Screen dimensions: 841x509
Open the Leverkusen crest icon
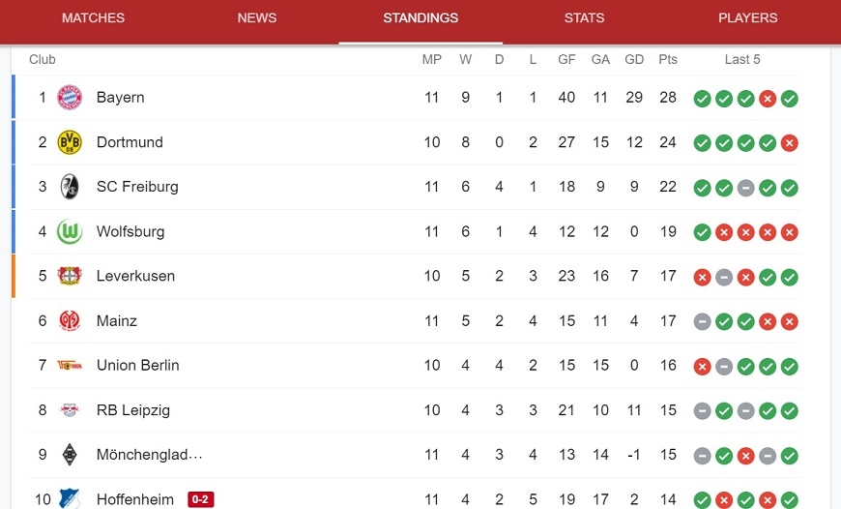(70, 276)
